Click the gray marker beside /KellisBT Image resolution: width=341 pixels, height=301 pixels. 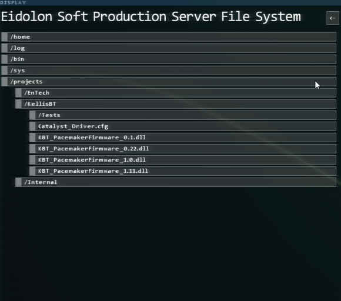coord(18,104)
